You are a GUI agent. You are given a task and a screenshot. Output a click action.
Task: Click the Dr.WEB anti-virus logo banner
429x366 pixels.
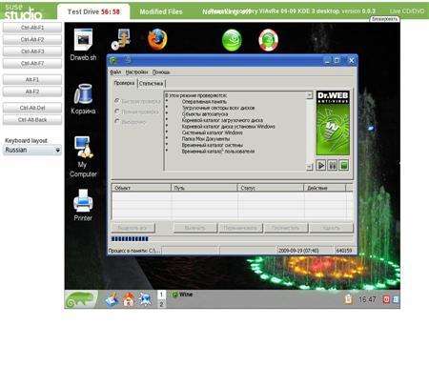[333, 123]
